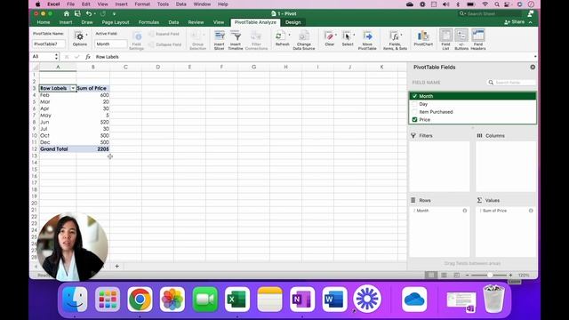Open Change Data Source

click(304, 40)
